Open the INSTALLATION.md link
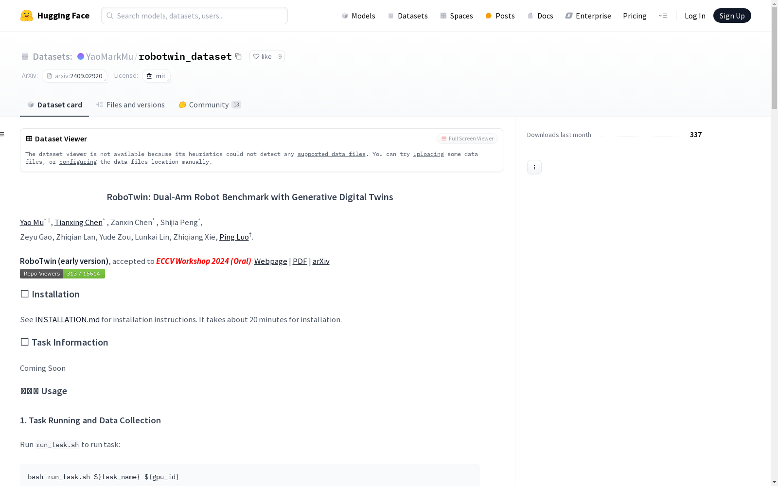 (67, 319)
